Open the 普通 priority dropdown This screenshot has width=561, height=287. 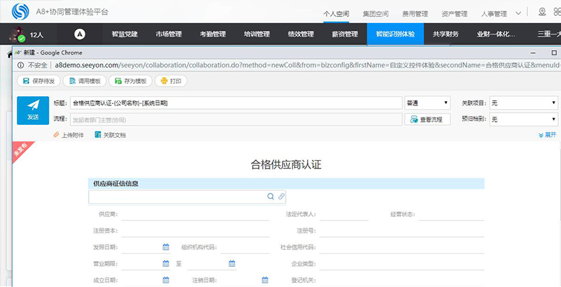[x=427, y=103]
